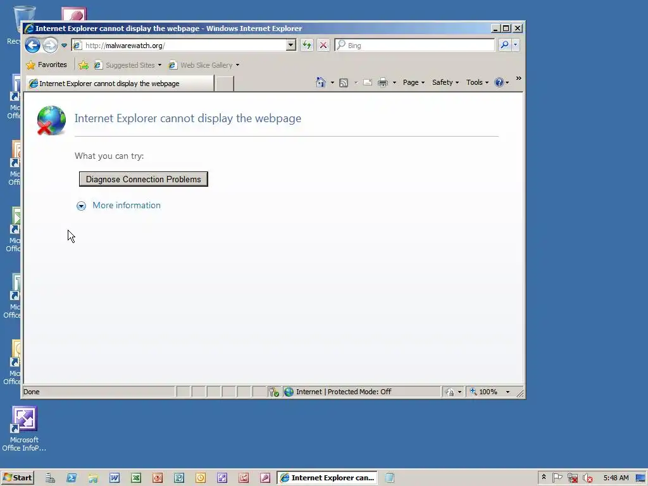The height and width of the screenshot is (486, 648).
Task: Click the Back navigation button
Action: click(32, 45)
